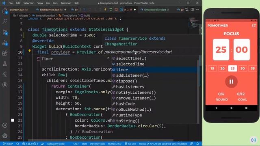Image resolution: width=260 pixels, height=146 pixels.
Task: Open the Testing flask view
Action: click(x=5, y=64)
